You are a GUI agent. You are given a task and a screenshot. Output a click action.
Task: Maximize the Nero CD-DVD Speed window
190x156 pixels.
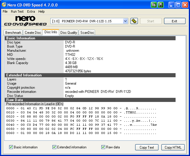click(x=179, y=5)
